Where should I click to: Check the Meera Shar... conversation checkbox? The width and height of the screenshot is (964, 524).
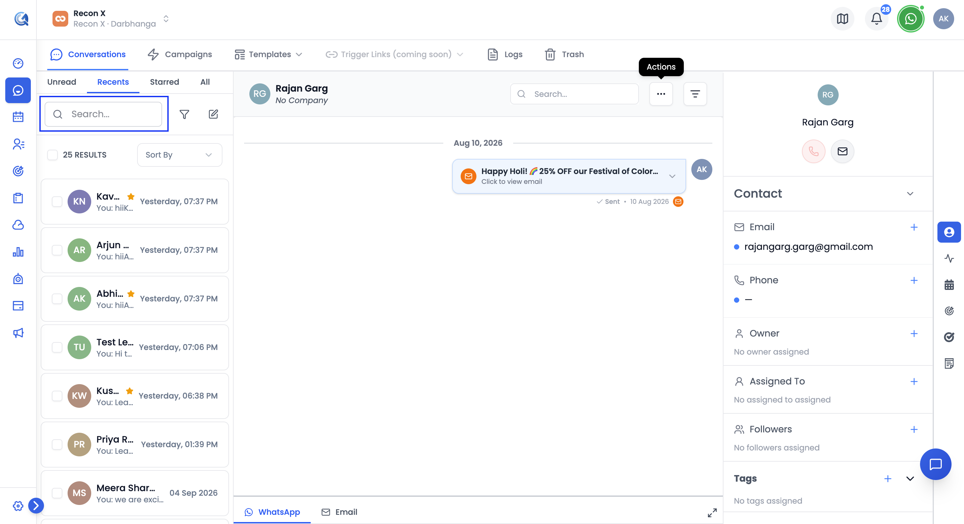click(57, 493)
